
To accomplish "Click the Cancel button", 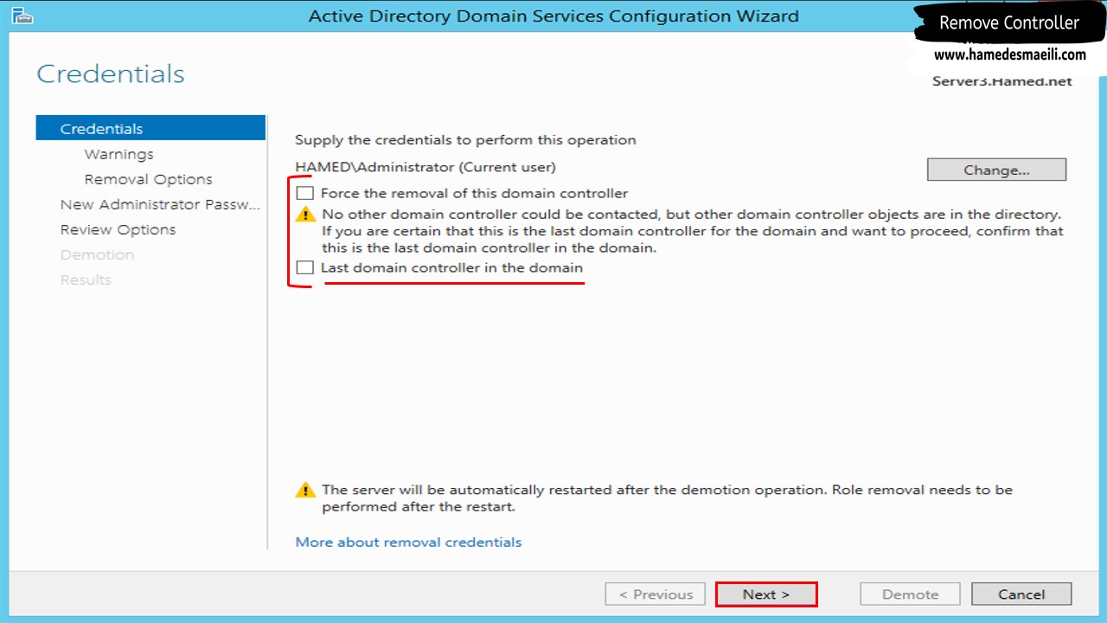I will pyautogui.click(x=1021, y=594).
